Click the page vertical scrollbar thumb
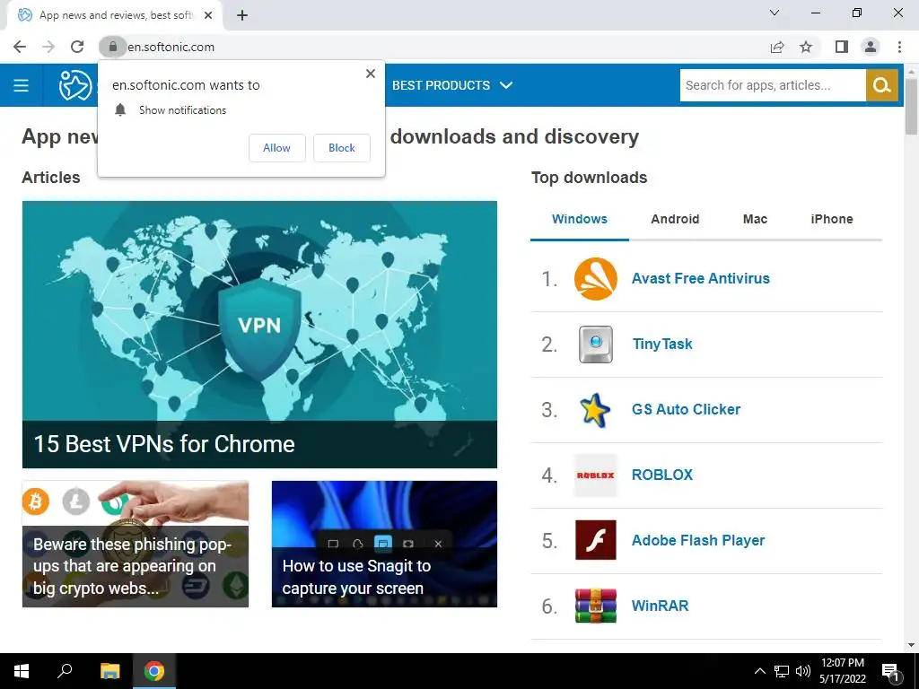This screenshot has height=689, width=919. click(x=911, y=106)
